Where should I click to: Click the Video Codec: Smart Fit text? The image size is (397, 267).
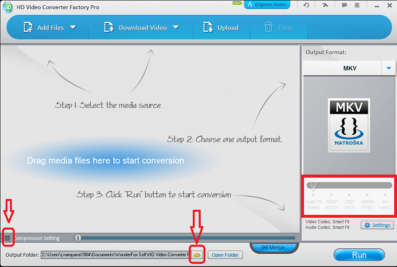pos(327,222)
